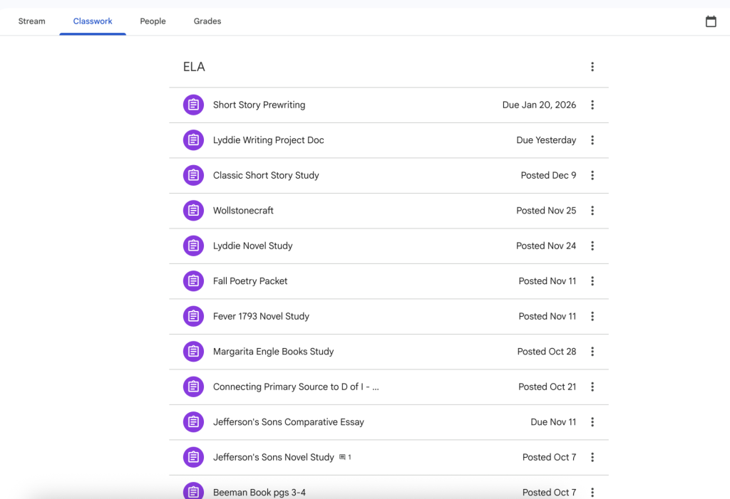Open the three-dot menu for ELA topic
730x499 pixels.
point(592,67)
